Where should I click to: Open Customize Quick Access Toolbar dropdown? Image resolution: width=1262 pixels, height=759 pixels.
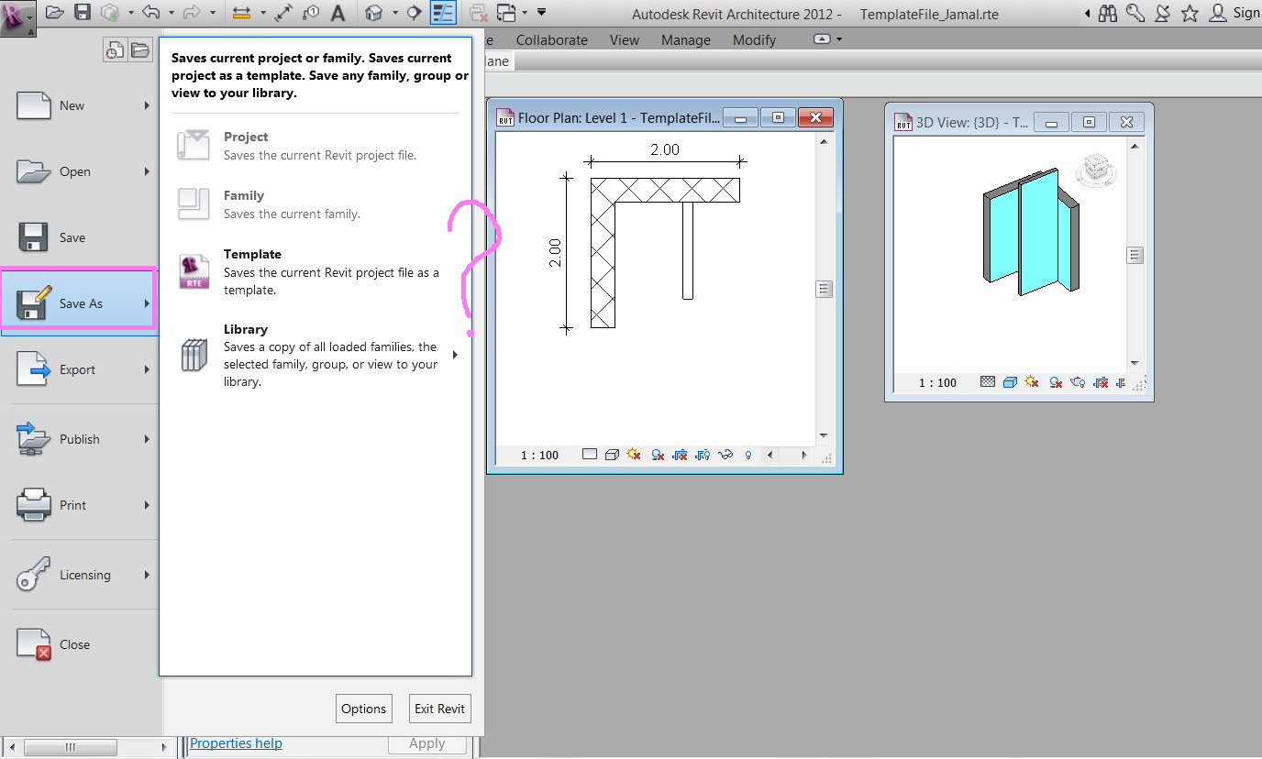click(542, 13)
